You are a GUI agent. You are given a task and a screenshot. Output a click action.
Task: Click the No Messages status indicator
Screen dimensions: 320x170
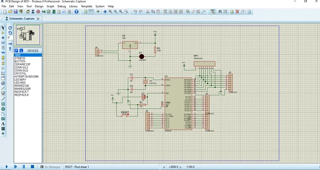(50, 167)
